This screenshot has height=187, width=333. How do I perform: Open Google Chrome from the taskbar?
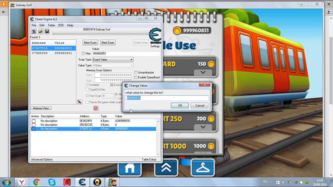tap(37, 182)
